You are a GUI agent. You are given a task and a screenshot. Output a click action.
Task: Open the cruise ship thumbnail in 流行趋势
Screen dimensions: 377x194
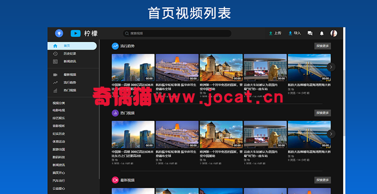coord(177,68)
